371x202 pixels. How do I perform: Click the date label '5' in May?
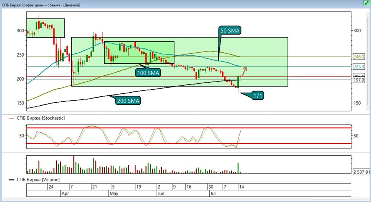[x=113, y=187]
